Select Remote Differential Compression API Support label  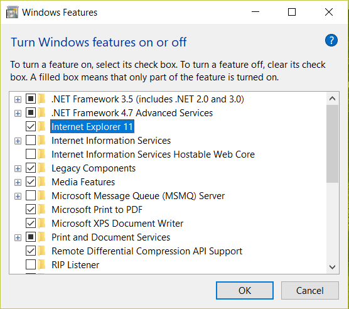(x=147, y=251)
